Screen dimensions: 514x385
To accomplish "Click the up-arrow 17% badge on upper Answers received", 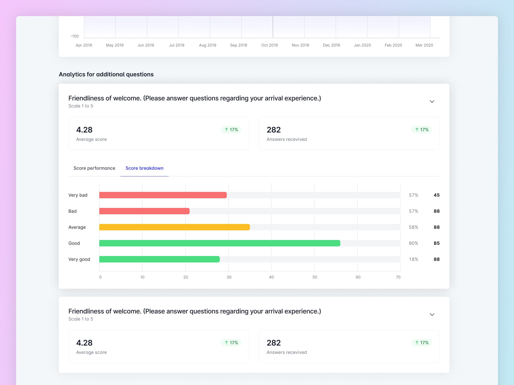I will 421,130.
